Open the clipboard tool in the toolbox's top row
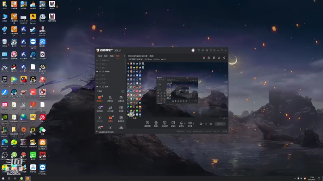This screenshot has width=323, height=181. (121, 99)
